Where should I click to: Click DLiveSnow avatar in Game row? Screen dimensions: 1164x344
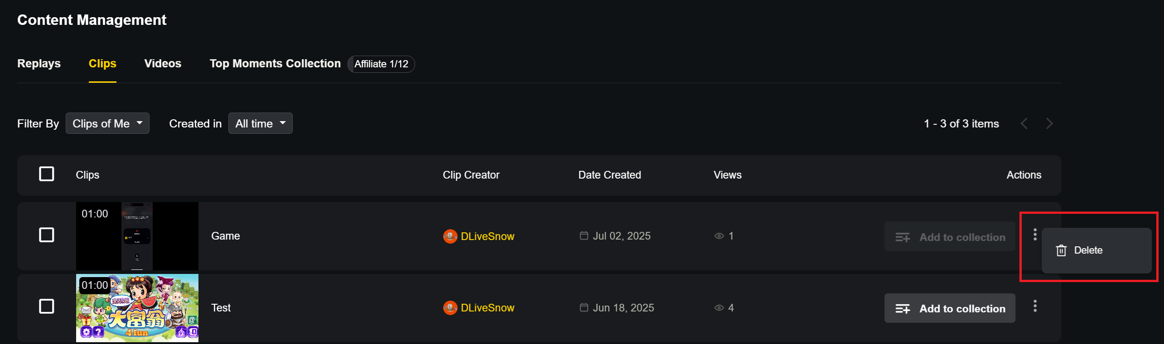pyautogui.click(x=450, y=236)
